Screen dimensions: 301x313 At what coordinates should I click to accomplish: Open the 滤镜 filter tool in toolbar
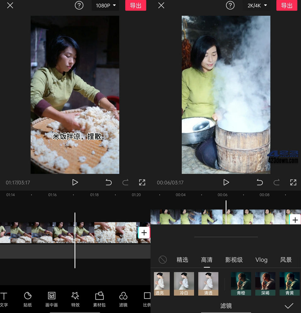(x=123, y=299)
